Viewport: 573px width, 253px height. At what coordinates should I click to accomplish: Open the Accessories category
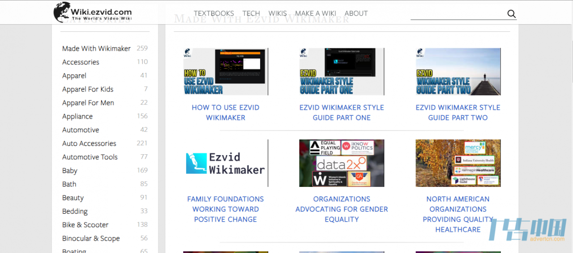pyautogui.click(x=81, y=62)
